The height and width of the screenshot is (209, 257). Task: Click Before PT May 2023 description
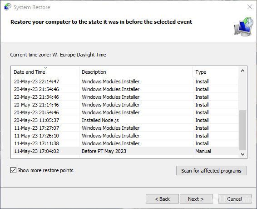(x=104, y=151)
